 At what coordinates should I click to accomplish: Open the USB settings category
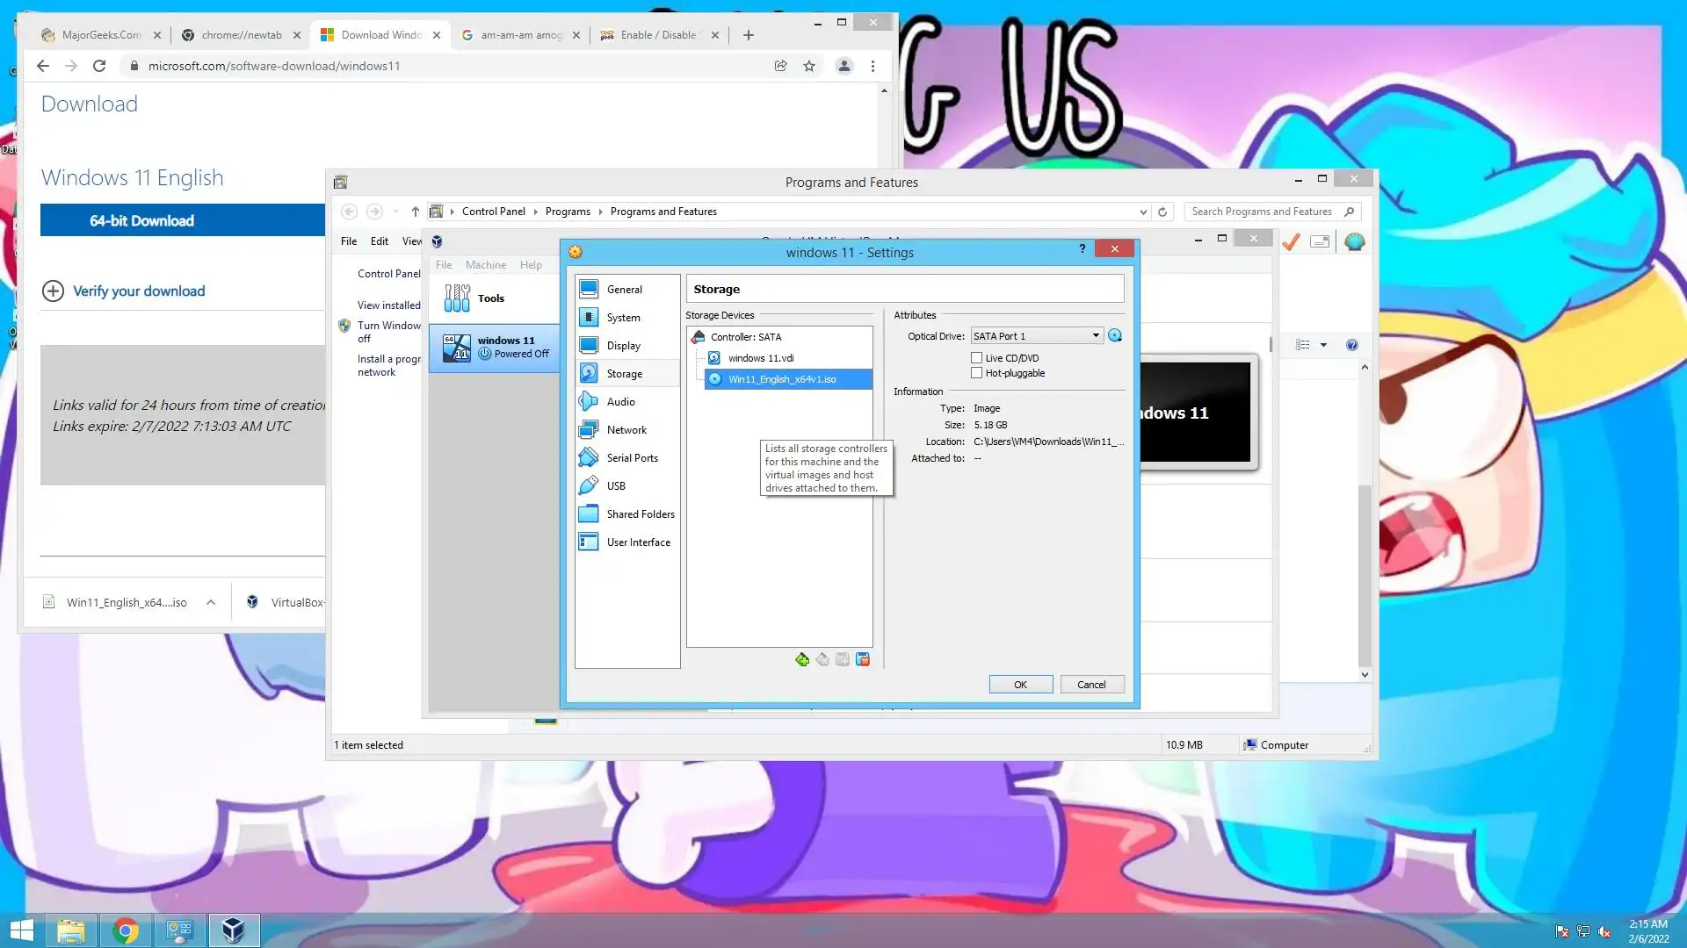coord(615,486)
